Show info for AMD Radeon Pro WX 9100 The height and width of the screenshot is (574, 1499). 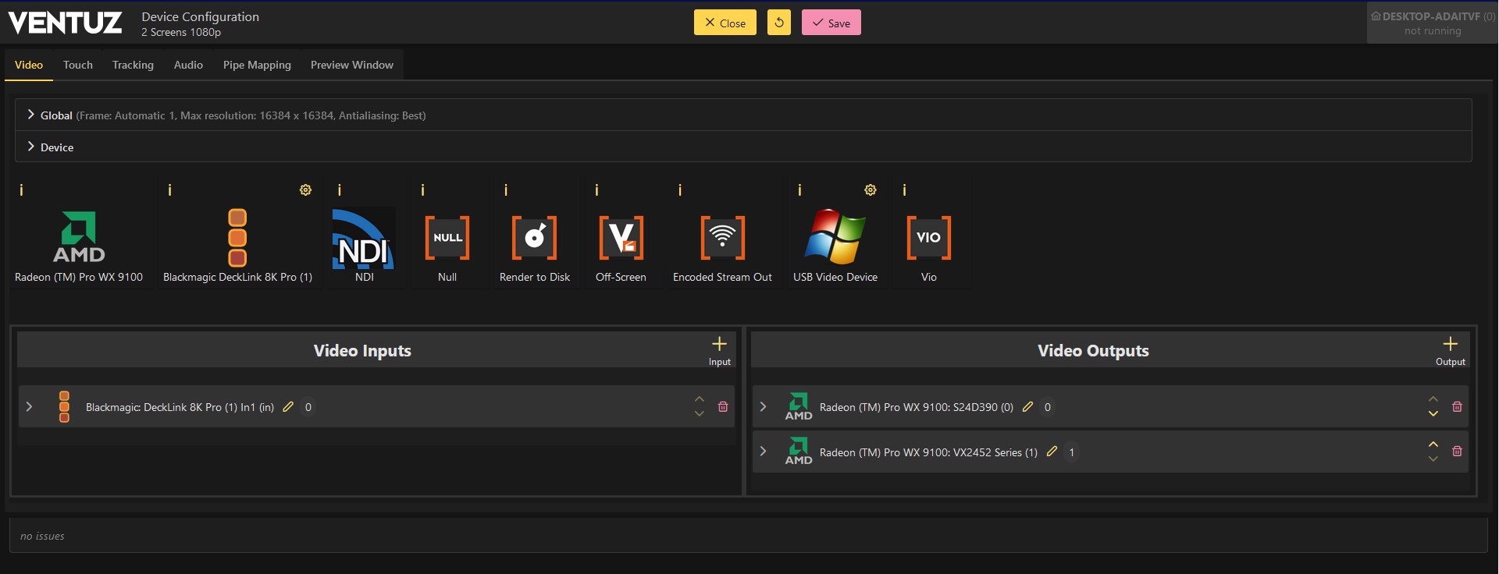pos(21,190)
